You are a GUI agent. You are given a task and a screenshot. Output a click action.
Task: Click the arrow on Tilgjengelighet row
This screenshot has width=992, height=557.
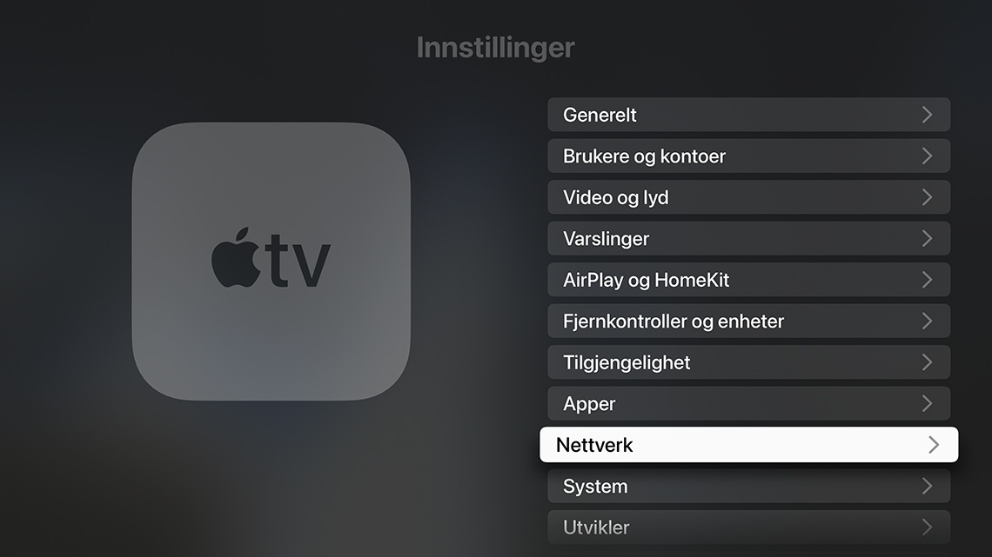(x=927, y=362)
